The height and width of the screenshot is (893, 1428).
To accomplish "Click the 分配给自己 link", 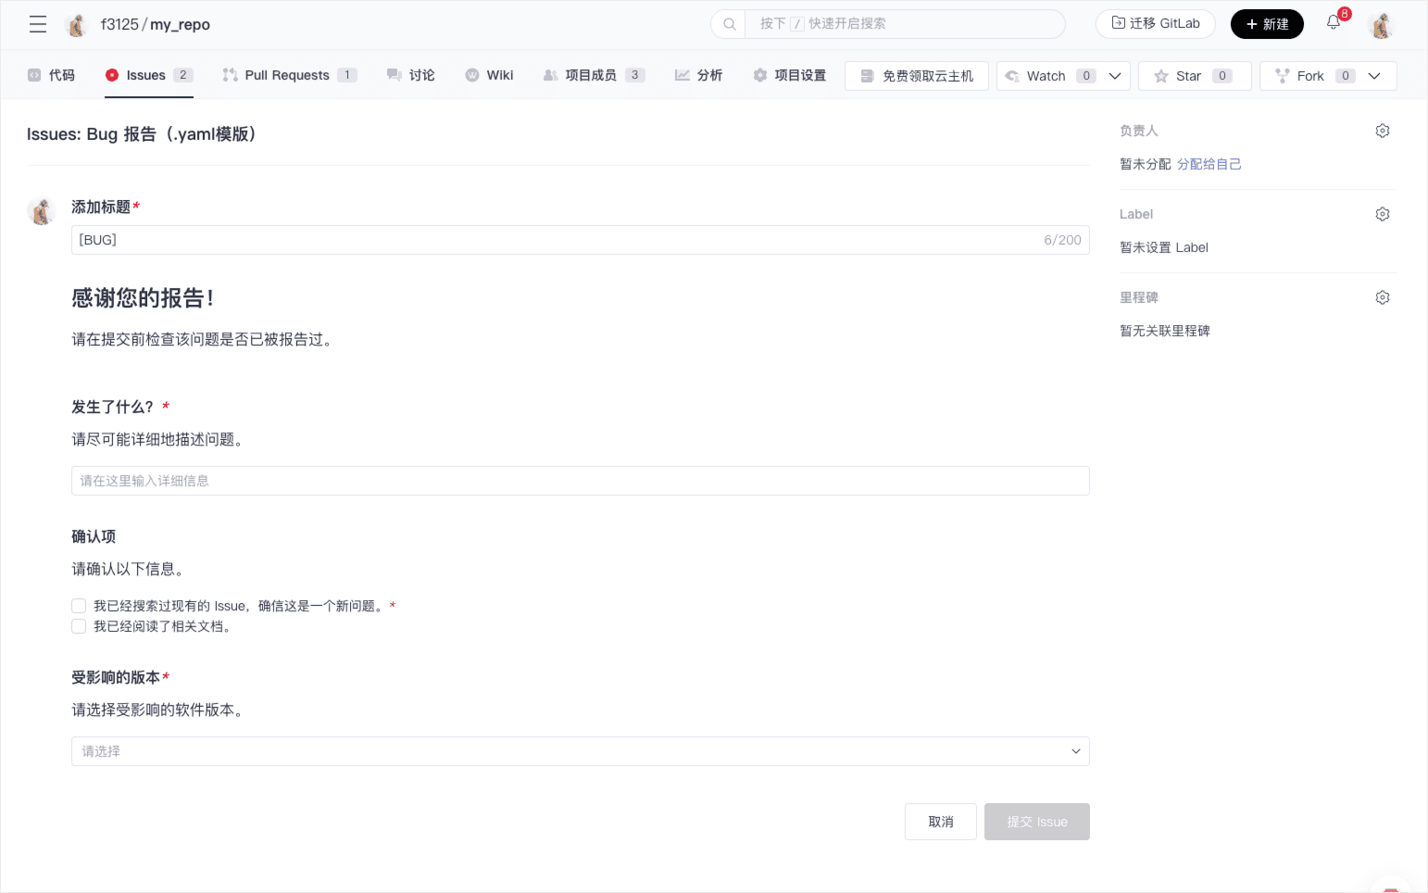I will pos(1209,164).
